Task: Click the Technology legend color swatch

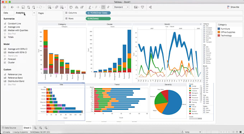Action: (219, 35)
